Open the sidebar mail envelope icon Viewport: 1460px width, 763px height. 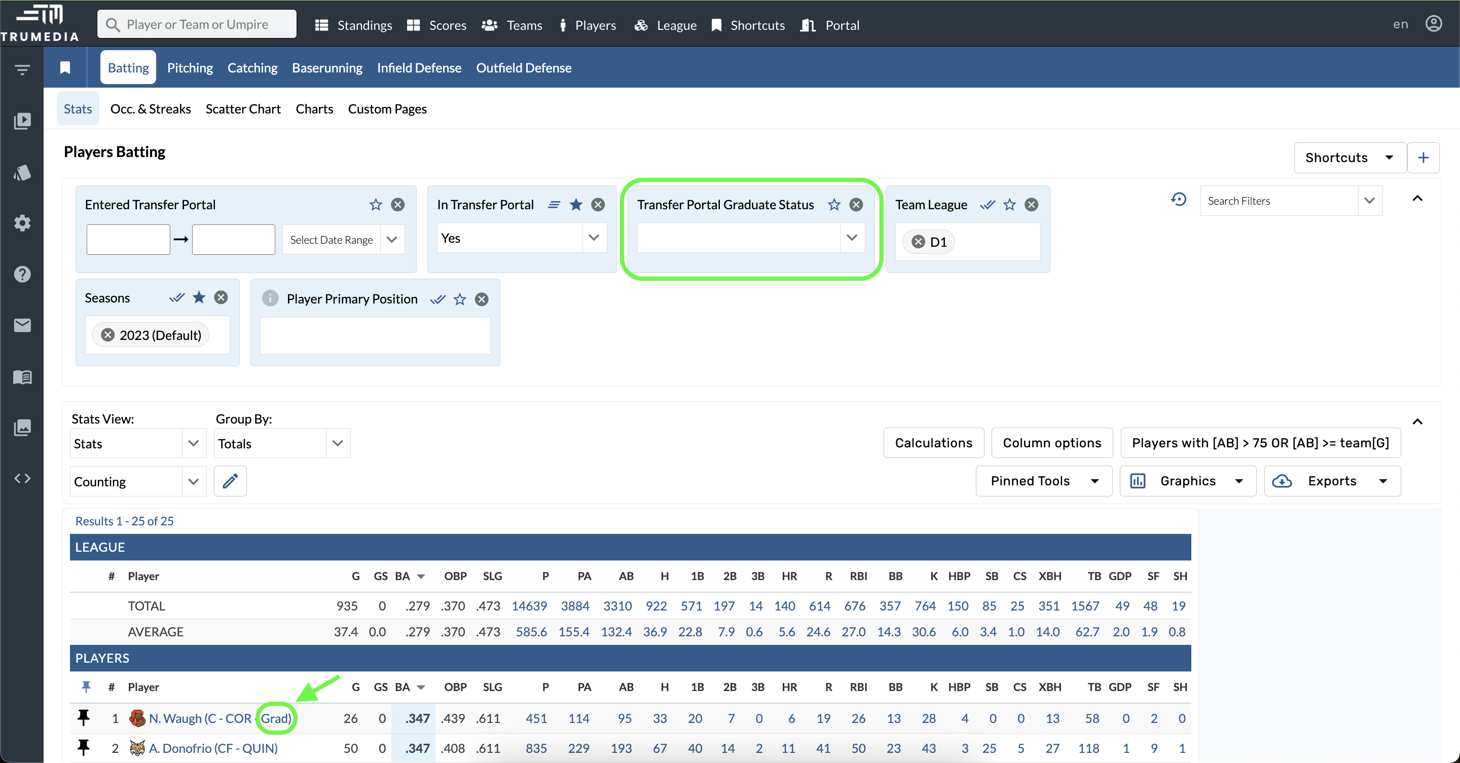[x=22, y=325]
